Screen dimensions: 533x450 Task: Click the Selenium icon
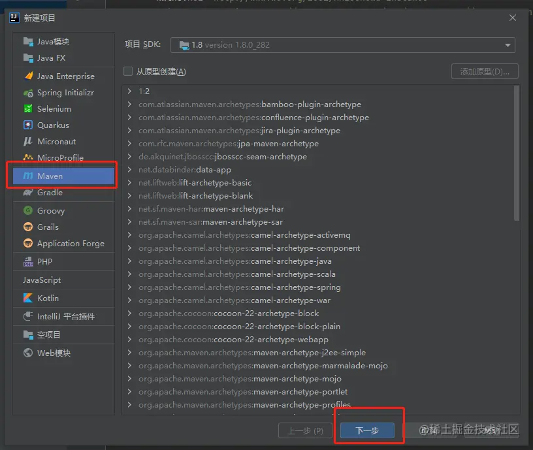pyautogui.click(x=28, y=109)
